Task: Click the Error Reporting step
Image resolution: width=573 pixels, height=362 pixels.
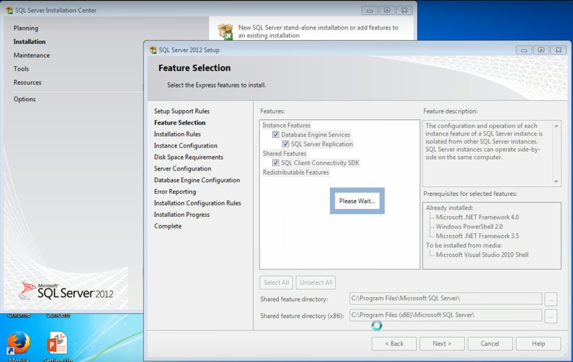Action: [175, 192]
